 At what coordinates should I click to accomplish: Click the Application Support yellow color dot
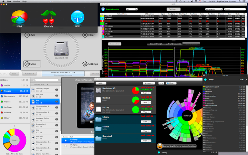[x=204, y=87]
